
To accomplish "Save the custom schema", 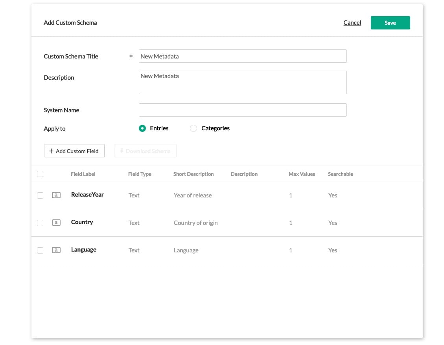I will pyautogui.click(x=390, y=23).
